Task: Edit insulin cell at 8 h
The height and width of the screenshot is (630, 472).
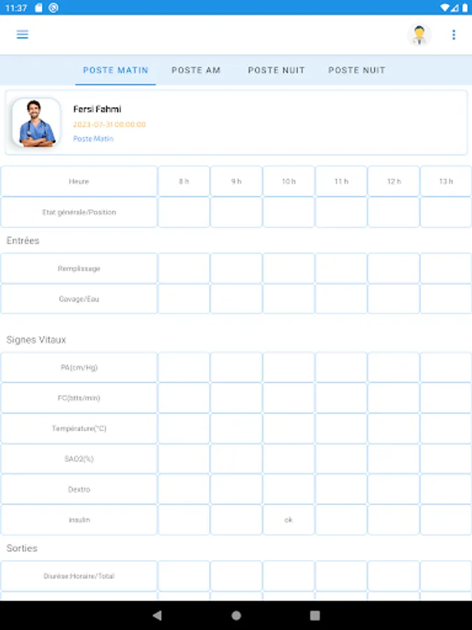Action: pos(184,519)
